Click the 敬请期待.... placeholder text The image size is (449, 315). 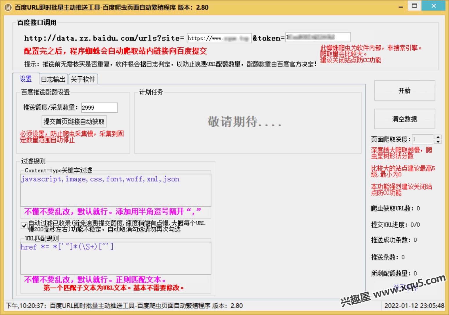click(244, 122)
